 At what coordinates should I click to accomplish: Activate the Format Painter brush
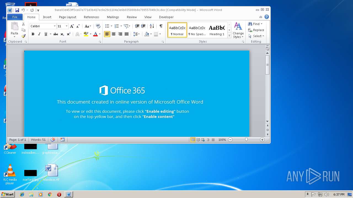23,36
